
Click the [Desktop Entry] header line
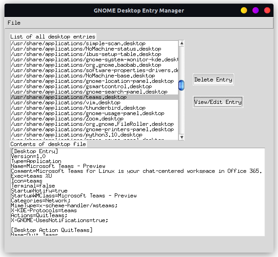[x=35, y=151]
